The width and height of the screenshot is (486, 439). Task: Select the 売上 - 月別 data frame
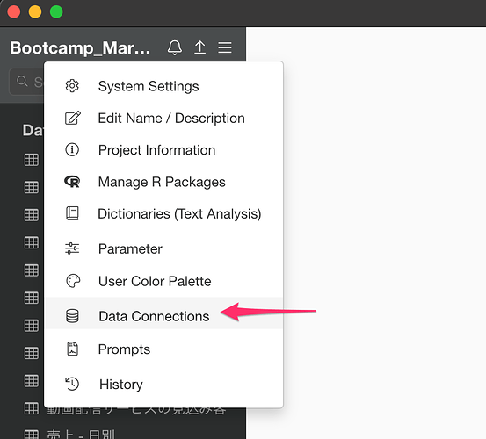81,434
